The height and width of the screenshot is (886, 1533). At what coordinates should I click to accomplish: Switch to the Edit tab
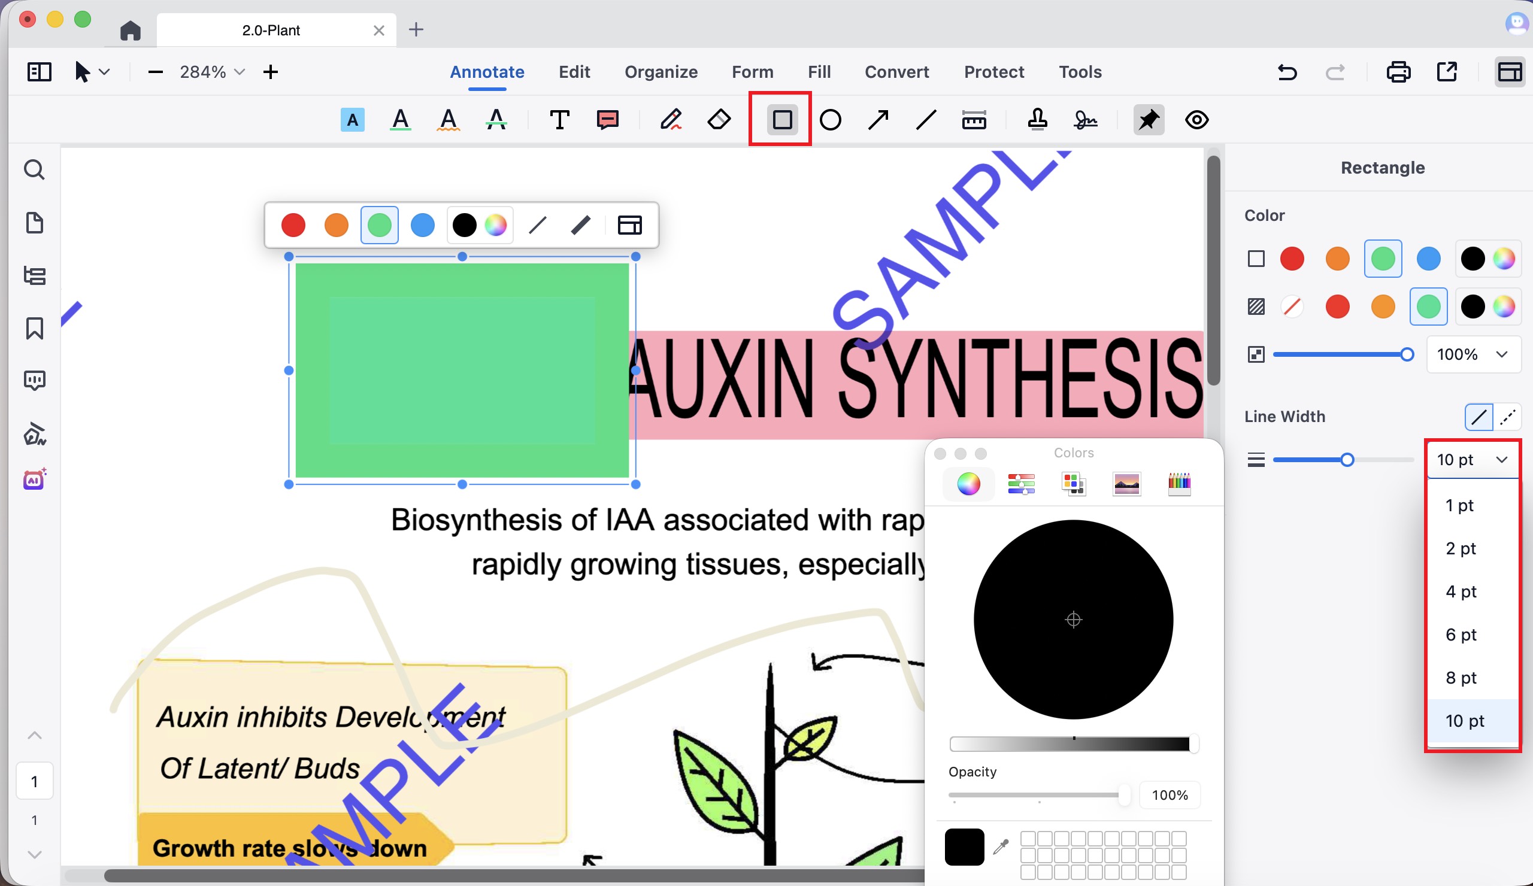pyautogui.click(x=574, y=72)
